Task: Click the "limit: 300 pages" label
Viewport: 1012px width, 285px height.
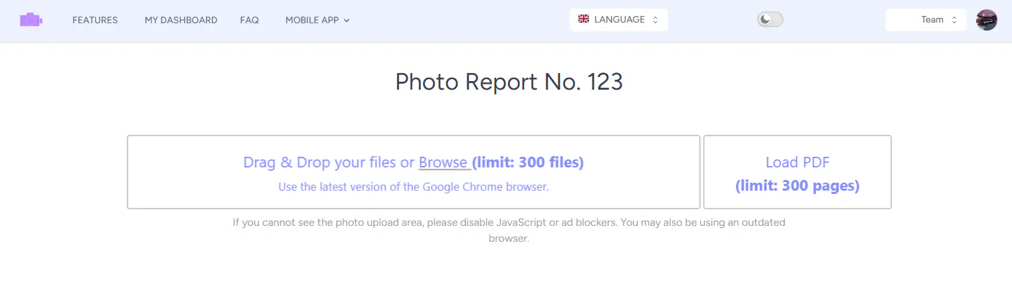Action: [797, 186]
